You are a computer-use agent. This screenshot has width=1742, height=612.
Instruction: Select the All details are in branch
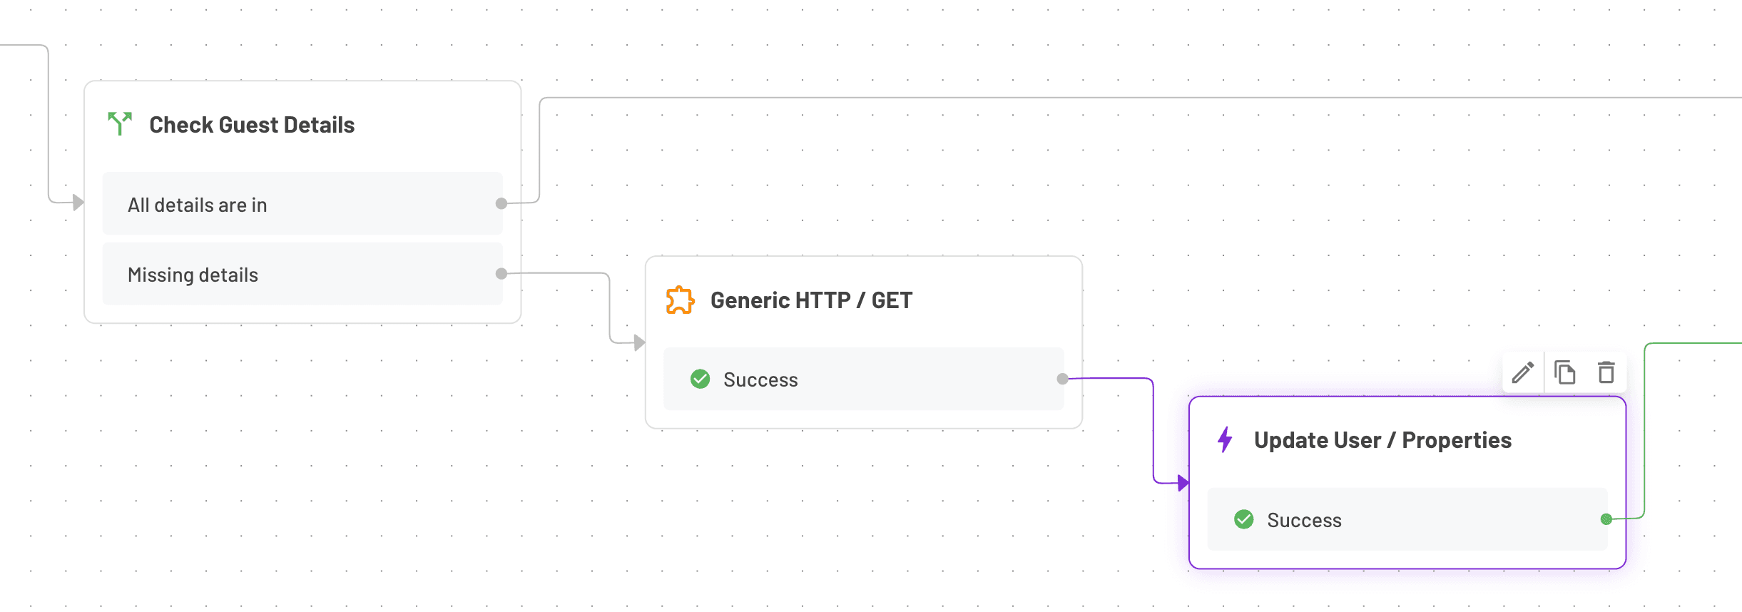click(303, 204)
